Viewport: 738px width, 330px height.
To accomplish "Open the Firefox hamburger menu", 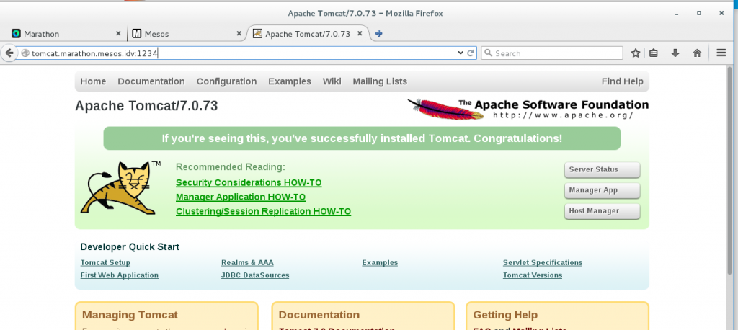I will coord(721,53).
